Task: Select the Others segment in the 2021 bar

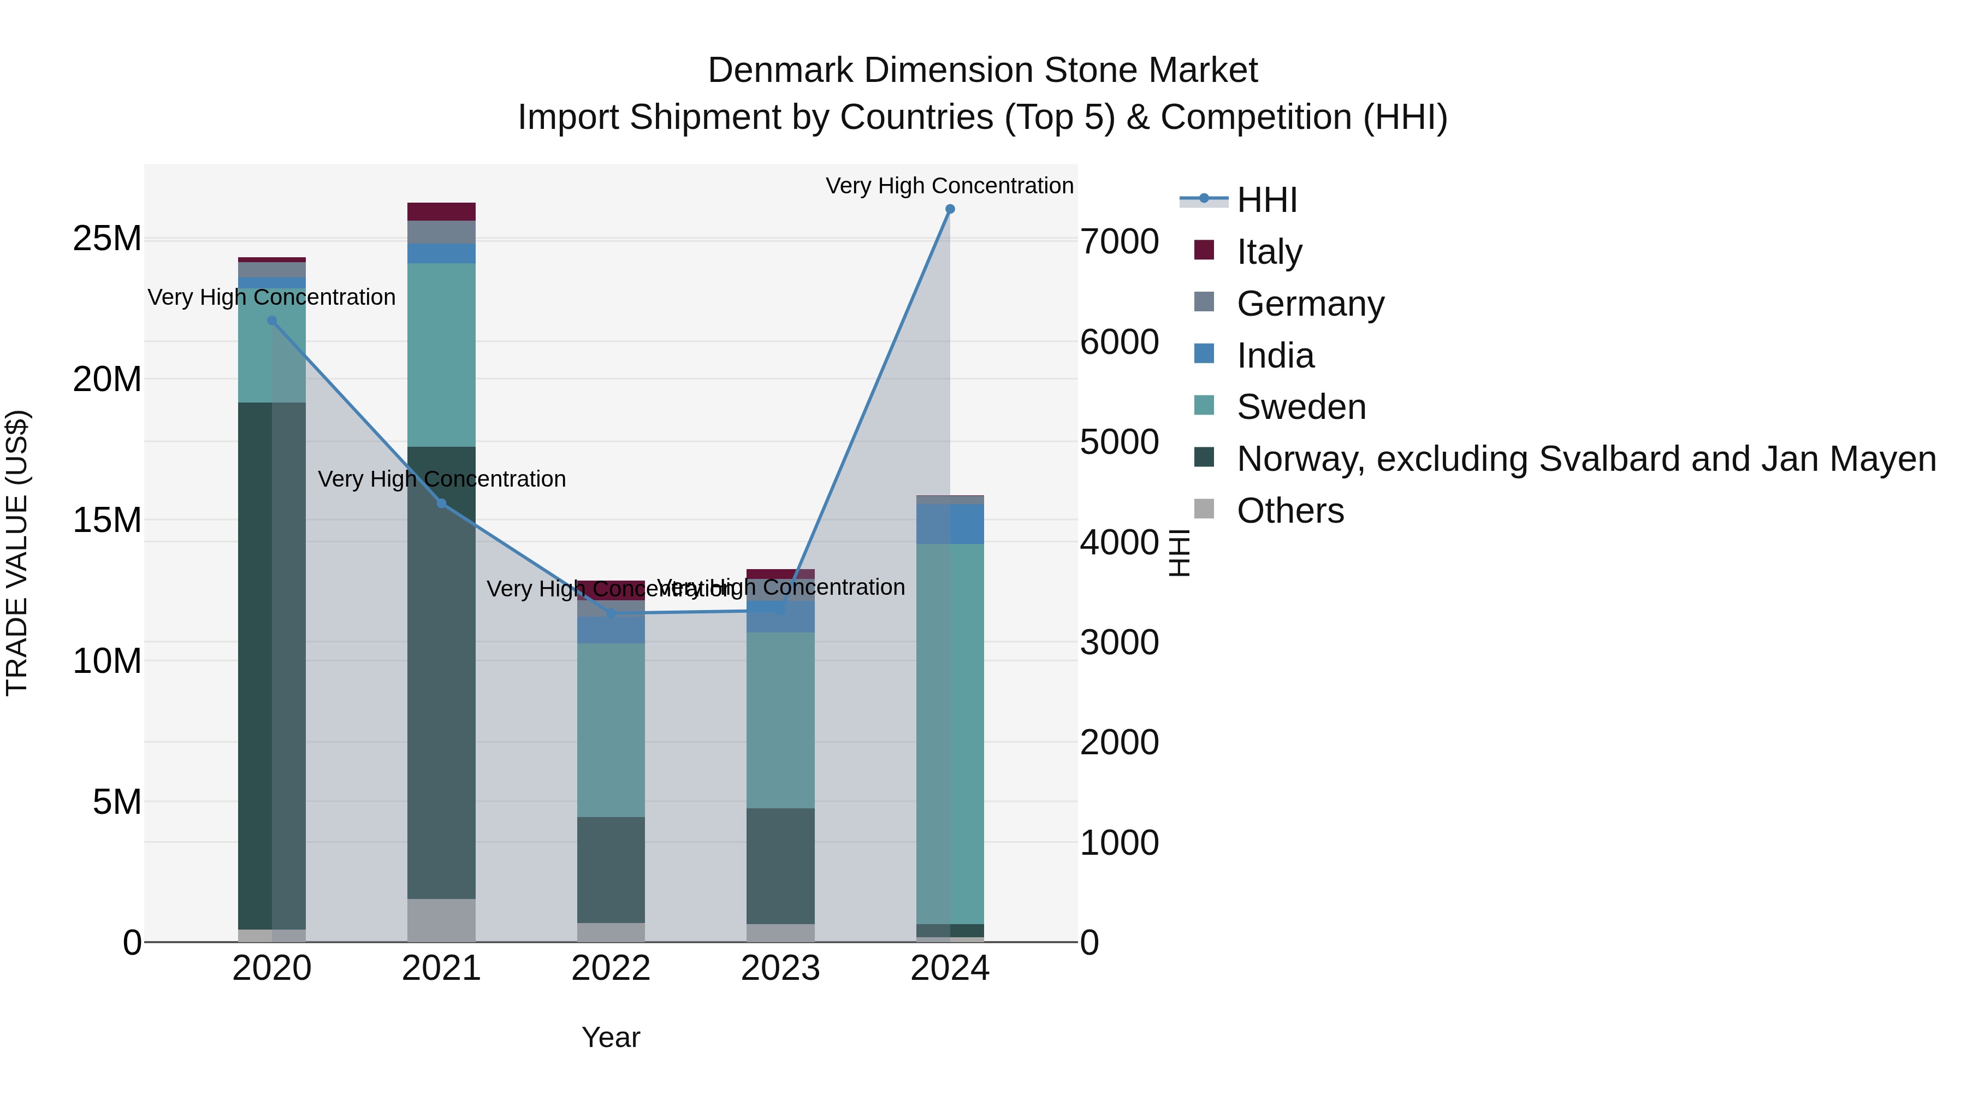Action: point(441,920)
